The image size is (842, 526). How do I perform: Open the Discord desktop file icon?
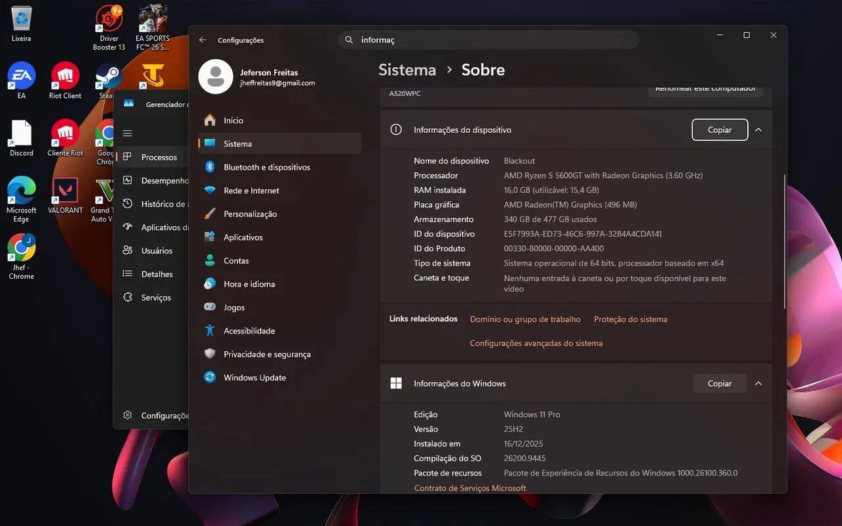point(21,138)
